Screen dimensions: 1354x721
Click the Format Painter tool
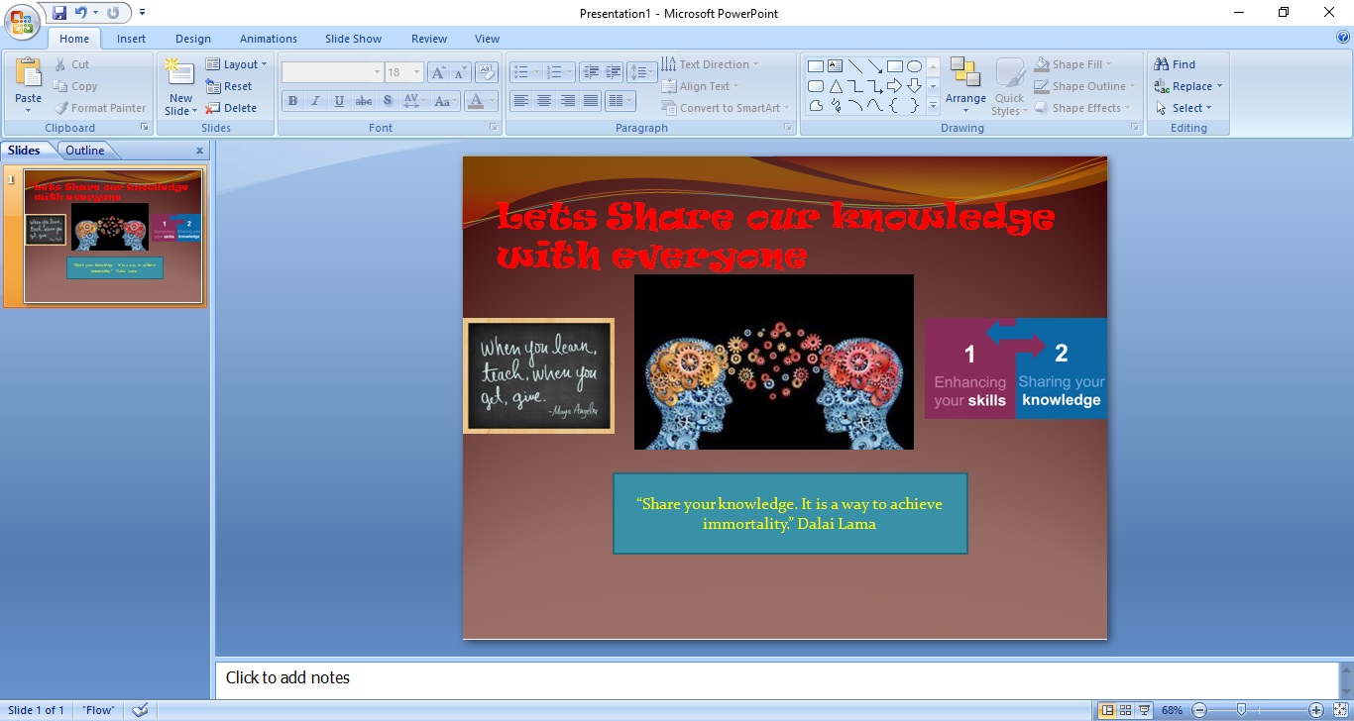coord(99,108)
